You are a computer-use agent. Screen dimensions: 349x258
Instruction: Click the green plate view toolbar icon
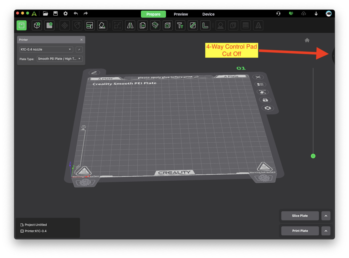click(x=22, y=25)
